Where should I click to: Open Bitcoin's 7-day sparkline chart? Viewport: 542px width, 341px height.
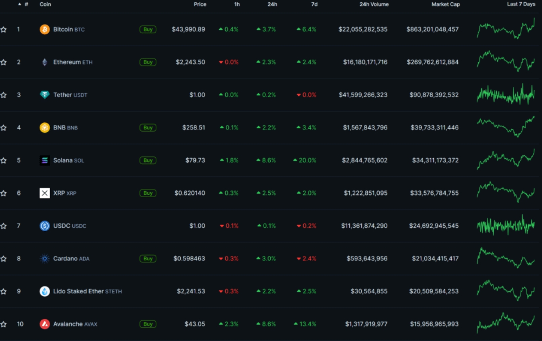point(506,28)
